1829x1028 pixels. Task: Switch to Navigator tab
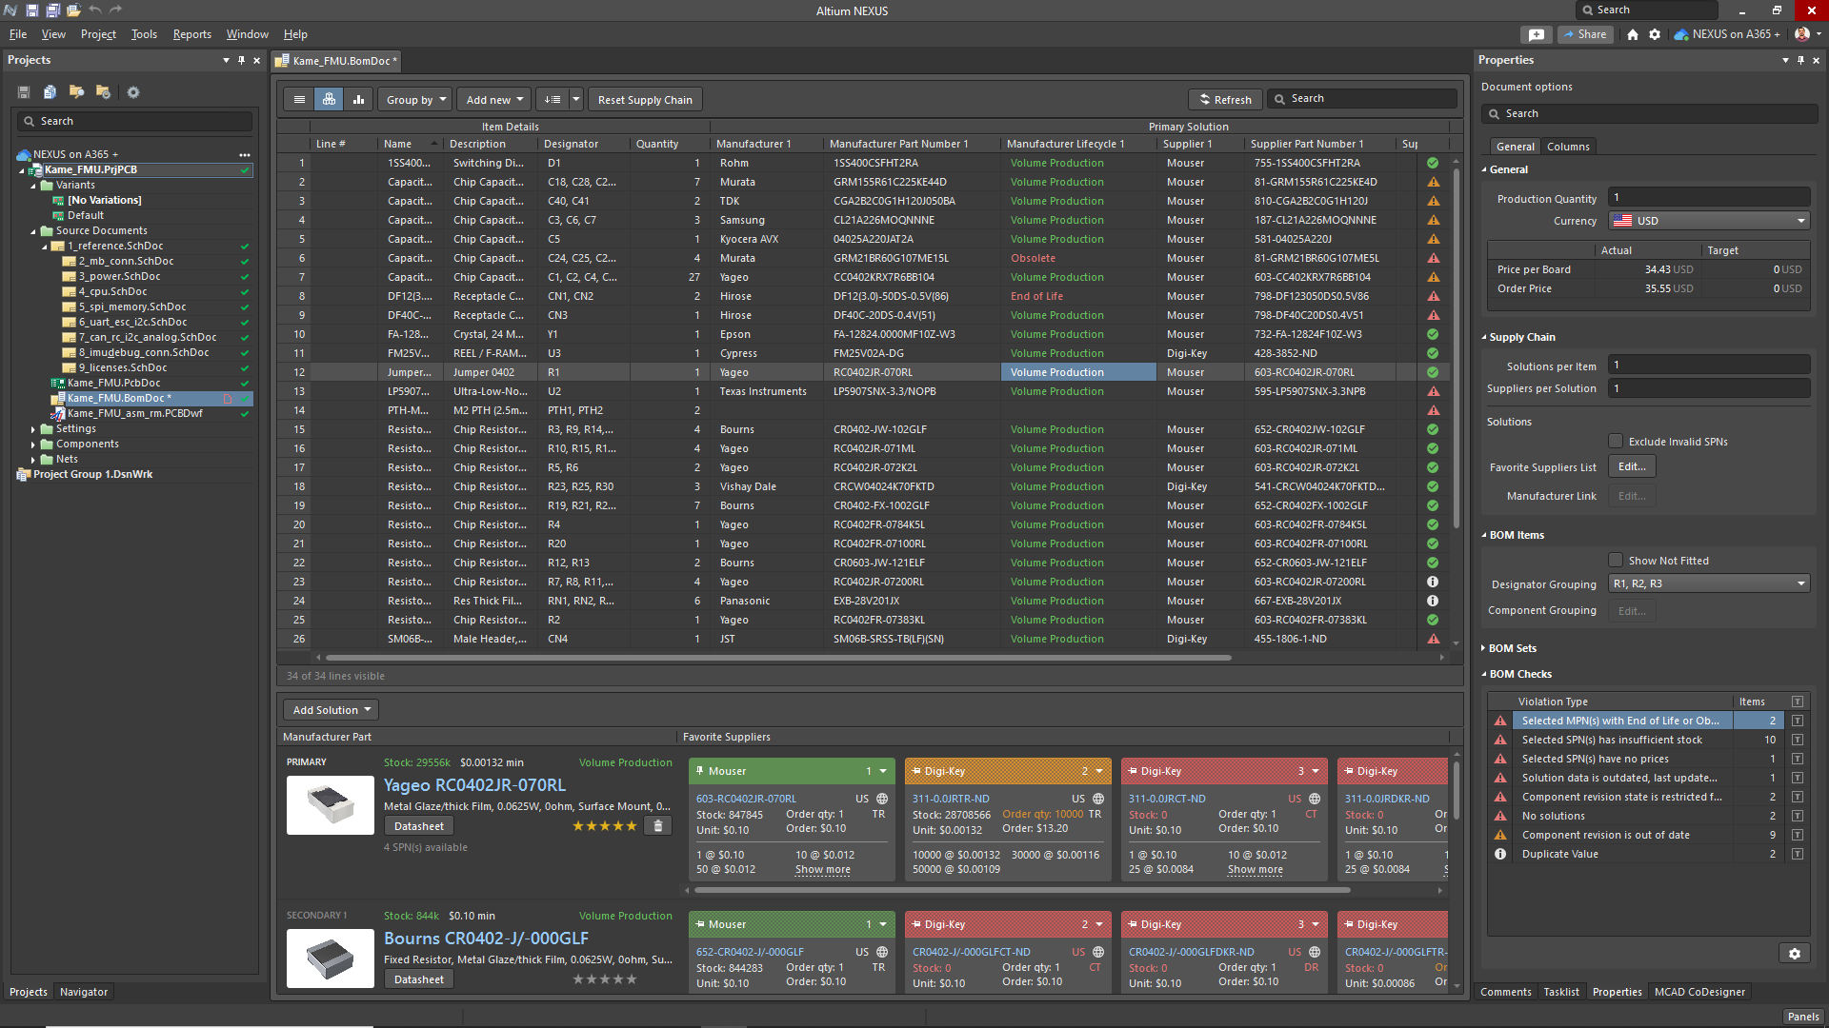(84, 992)
